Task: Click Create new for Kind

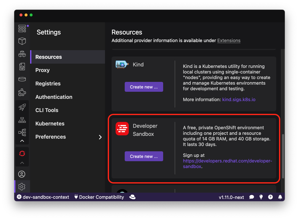Action: (144, 87)
